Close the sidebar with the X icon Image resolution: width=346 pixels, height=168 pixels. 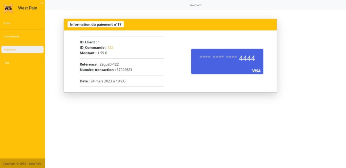tap(42, 3)
